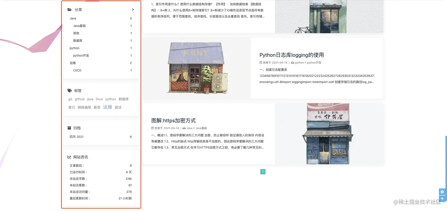Click the 分类 heading text

tap(78, 10)
